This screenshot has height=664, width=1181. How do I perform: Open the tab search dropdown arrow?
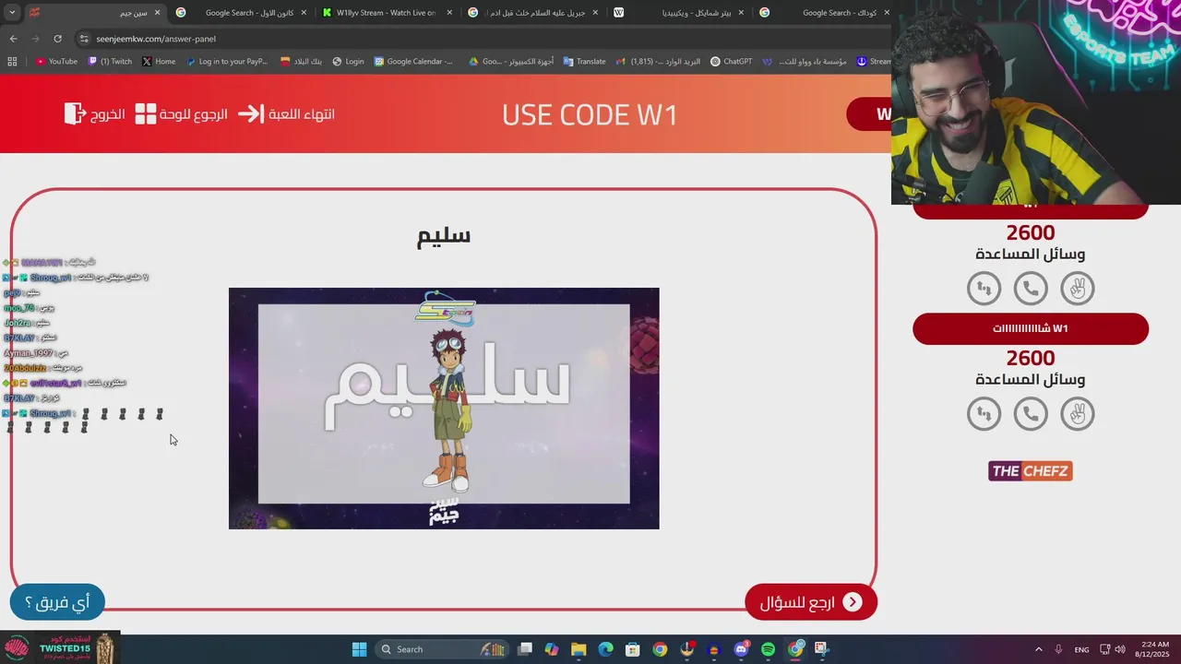[x=13, y=13]
